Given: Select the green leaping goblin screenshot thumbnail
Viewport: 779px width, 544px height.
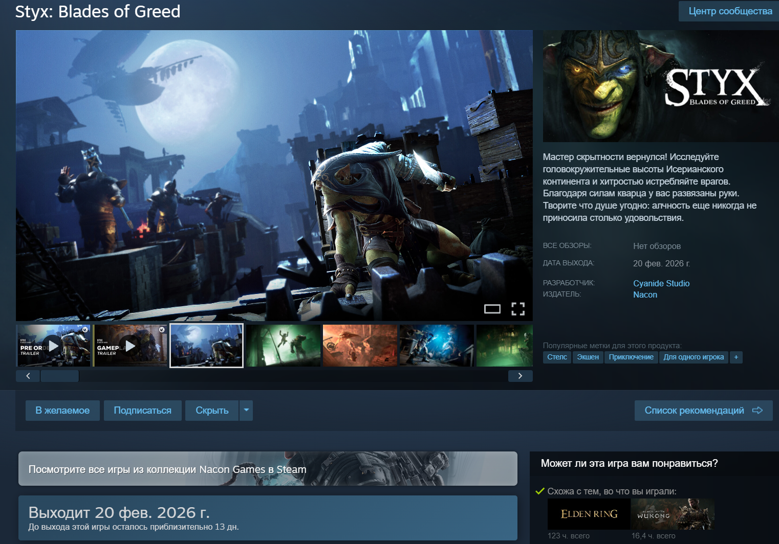Looking at the screenshot, I should pos(284,346).
